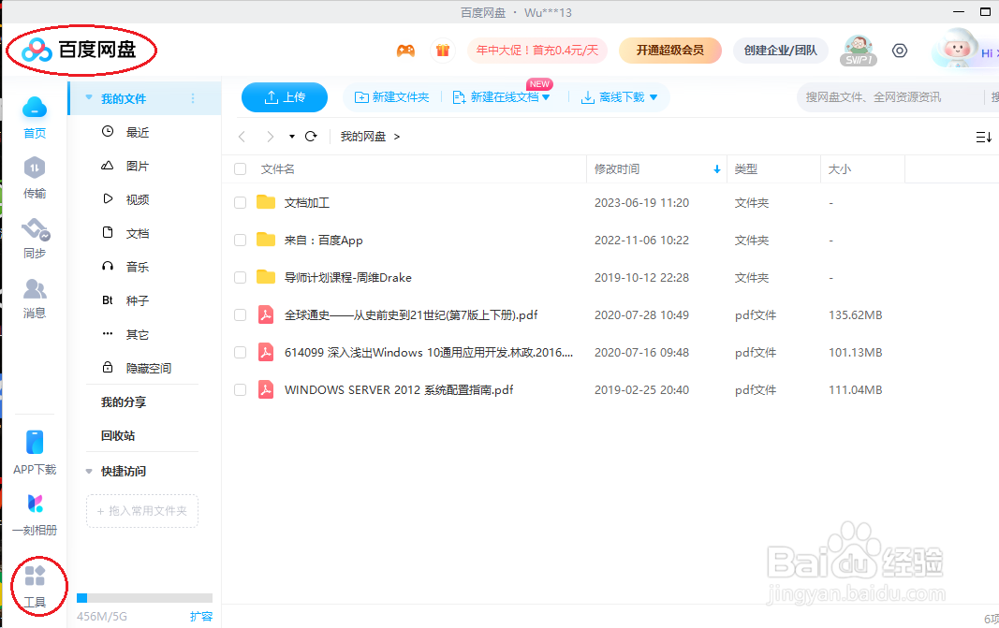Open 我的文件 more options dots
This screenshot has width=999, height=628.
click(193, 98)
